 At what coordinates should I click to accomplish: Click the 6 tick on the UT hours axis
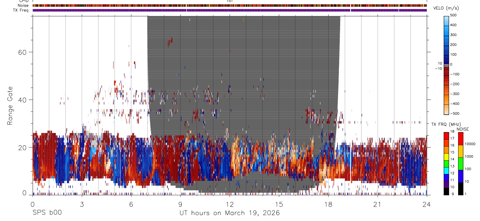click(x=131, y=204)
